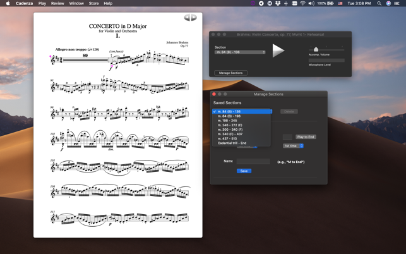Click the Allegro non troppo tempo marking
The height and width of the screenshot is (254, 406).
[77, 49]
